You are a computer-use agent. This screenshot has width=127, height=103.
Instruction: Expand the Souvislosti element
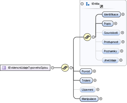[122, 32]
